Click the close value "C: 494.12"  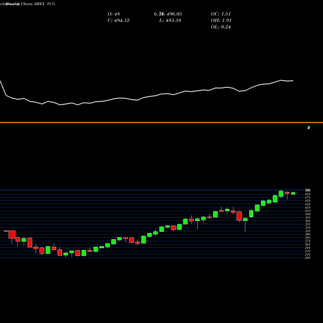[x=118, y=21]
